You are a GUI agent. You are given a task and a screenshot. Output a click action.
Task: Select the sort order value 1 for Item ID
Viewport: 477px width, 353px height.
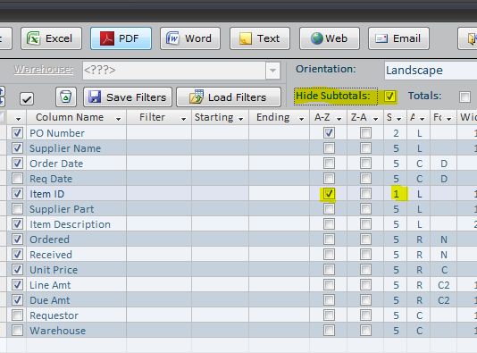coord(396,194)
